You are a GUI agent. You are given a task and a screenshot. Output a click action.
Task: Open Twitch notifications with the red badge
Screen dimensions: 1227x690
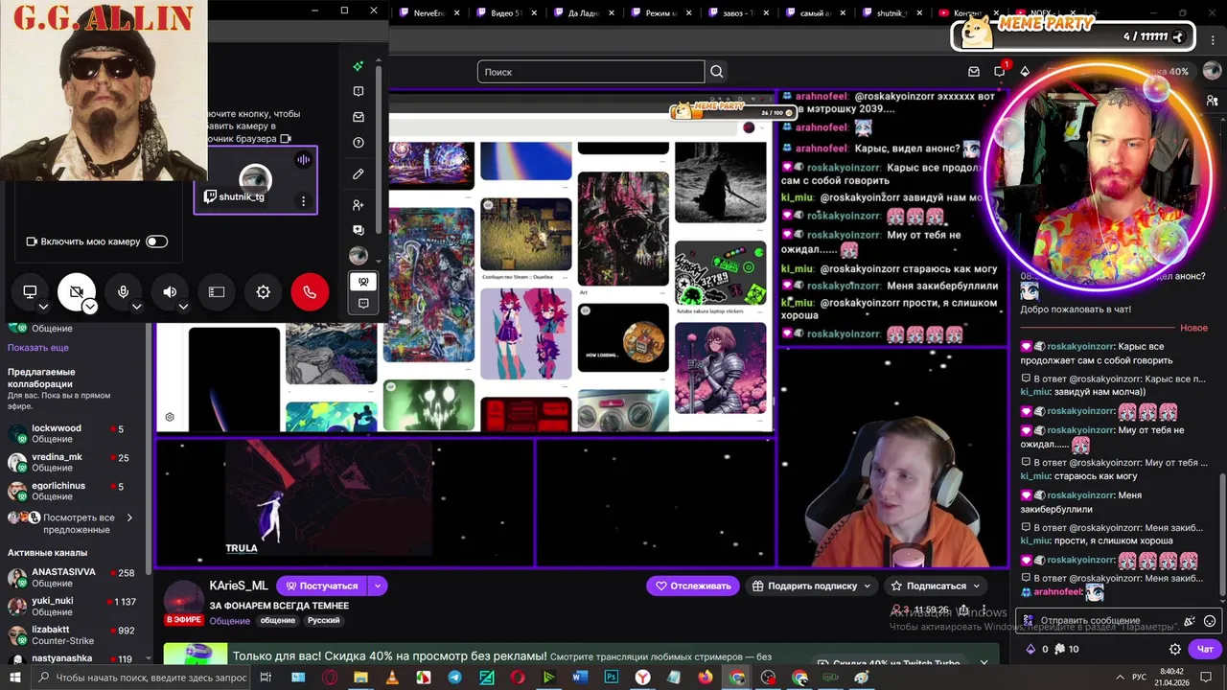click(999, 71)
